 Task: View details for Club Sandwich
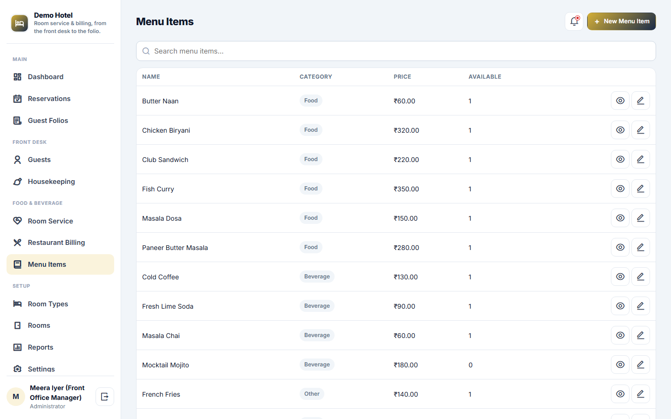tap(620, 159)
